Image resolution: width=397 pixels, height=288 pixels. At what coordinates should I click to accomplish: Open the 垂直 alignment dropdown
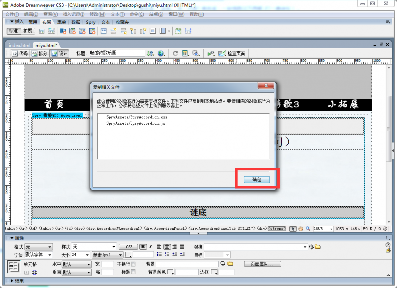(x=76, y=272)
